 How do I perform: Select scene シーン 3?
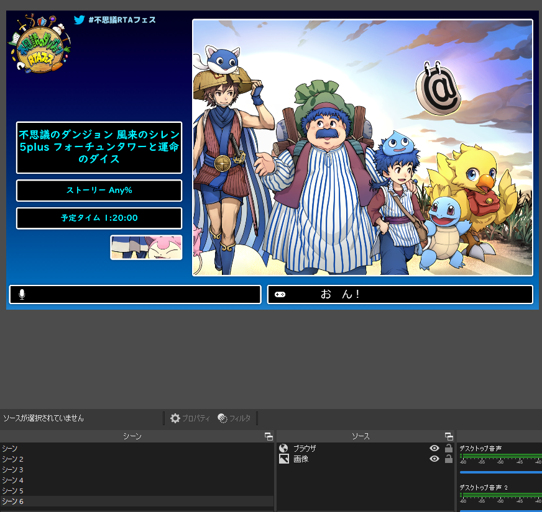(137, 470)
